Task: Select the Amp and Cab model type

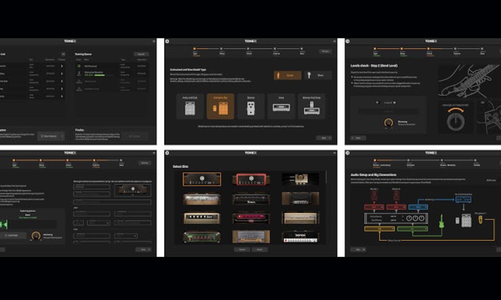Action: 190,106
